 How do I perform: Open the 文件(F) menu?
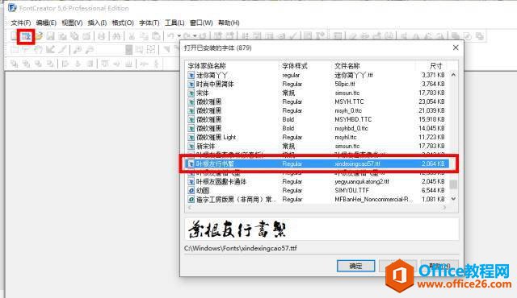click(20, 23)
